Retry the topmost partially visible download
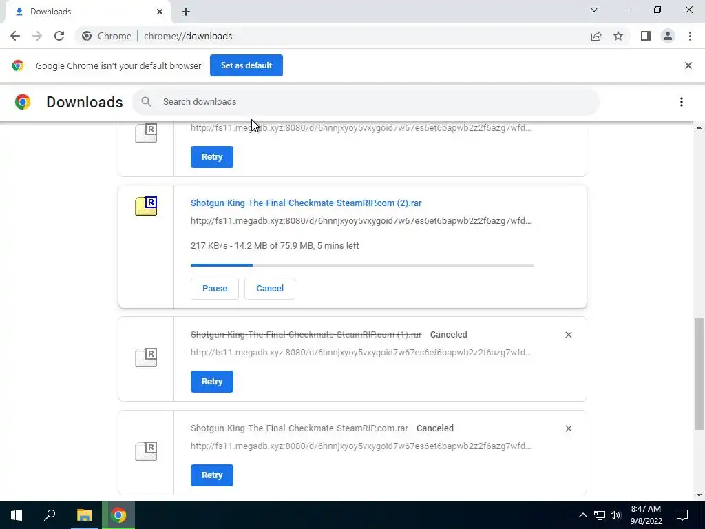The height and width of the screenshot is (529, 705). [x=212, y=157]
